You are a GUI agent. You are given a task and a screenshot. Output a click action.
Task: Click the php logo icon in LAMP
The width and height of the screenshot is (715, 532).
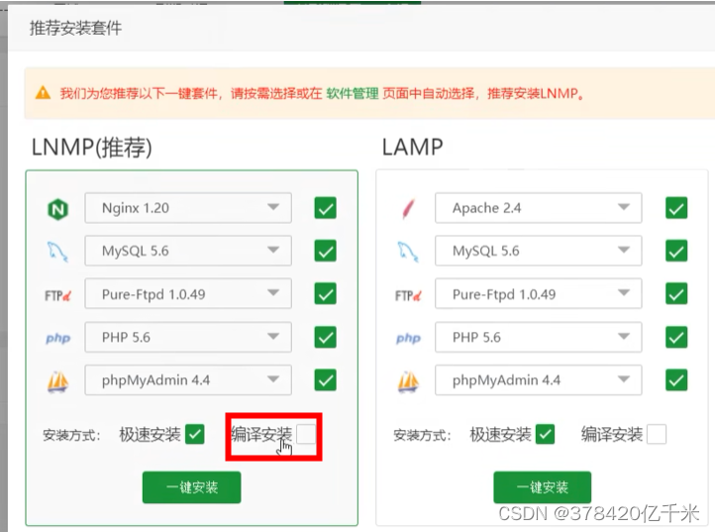[408, 338]
